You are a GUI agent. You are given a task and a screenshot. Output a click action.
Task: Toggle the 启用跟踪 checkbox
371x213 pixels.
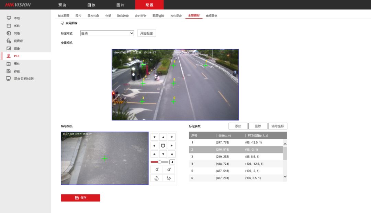click(x=63, y=23)
